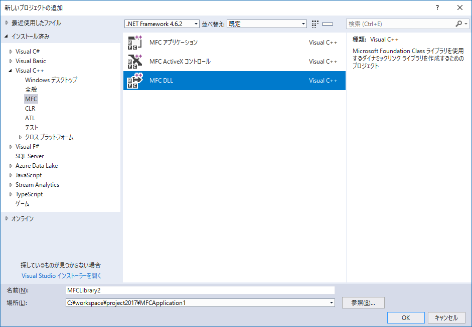The height and width of the screenshot is (327, 472).
Task: Expand the TypeScript node
Action: pos(11,194)
